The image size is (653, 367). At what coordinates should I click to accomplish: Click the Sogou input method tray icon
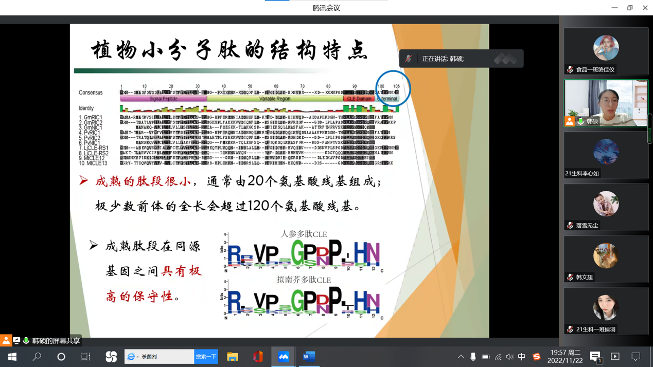point(537,357)
